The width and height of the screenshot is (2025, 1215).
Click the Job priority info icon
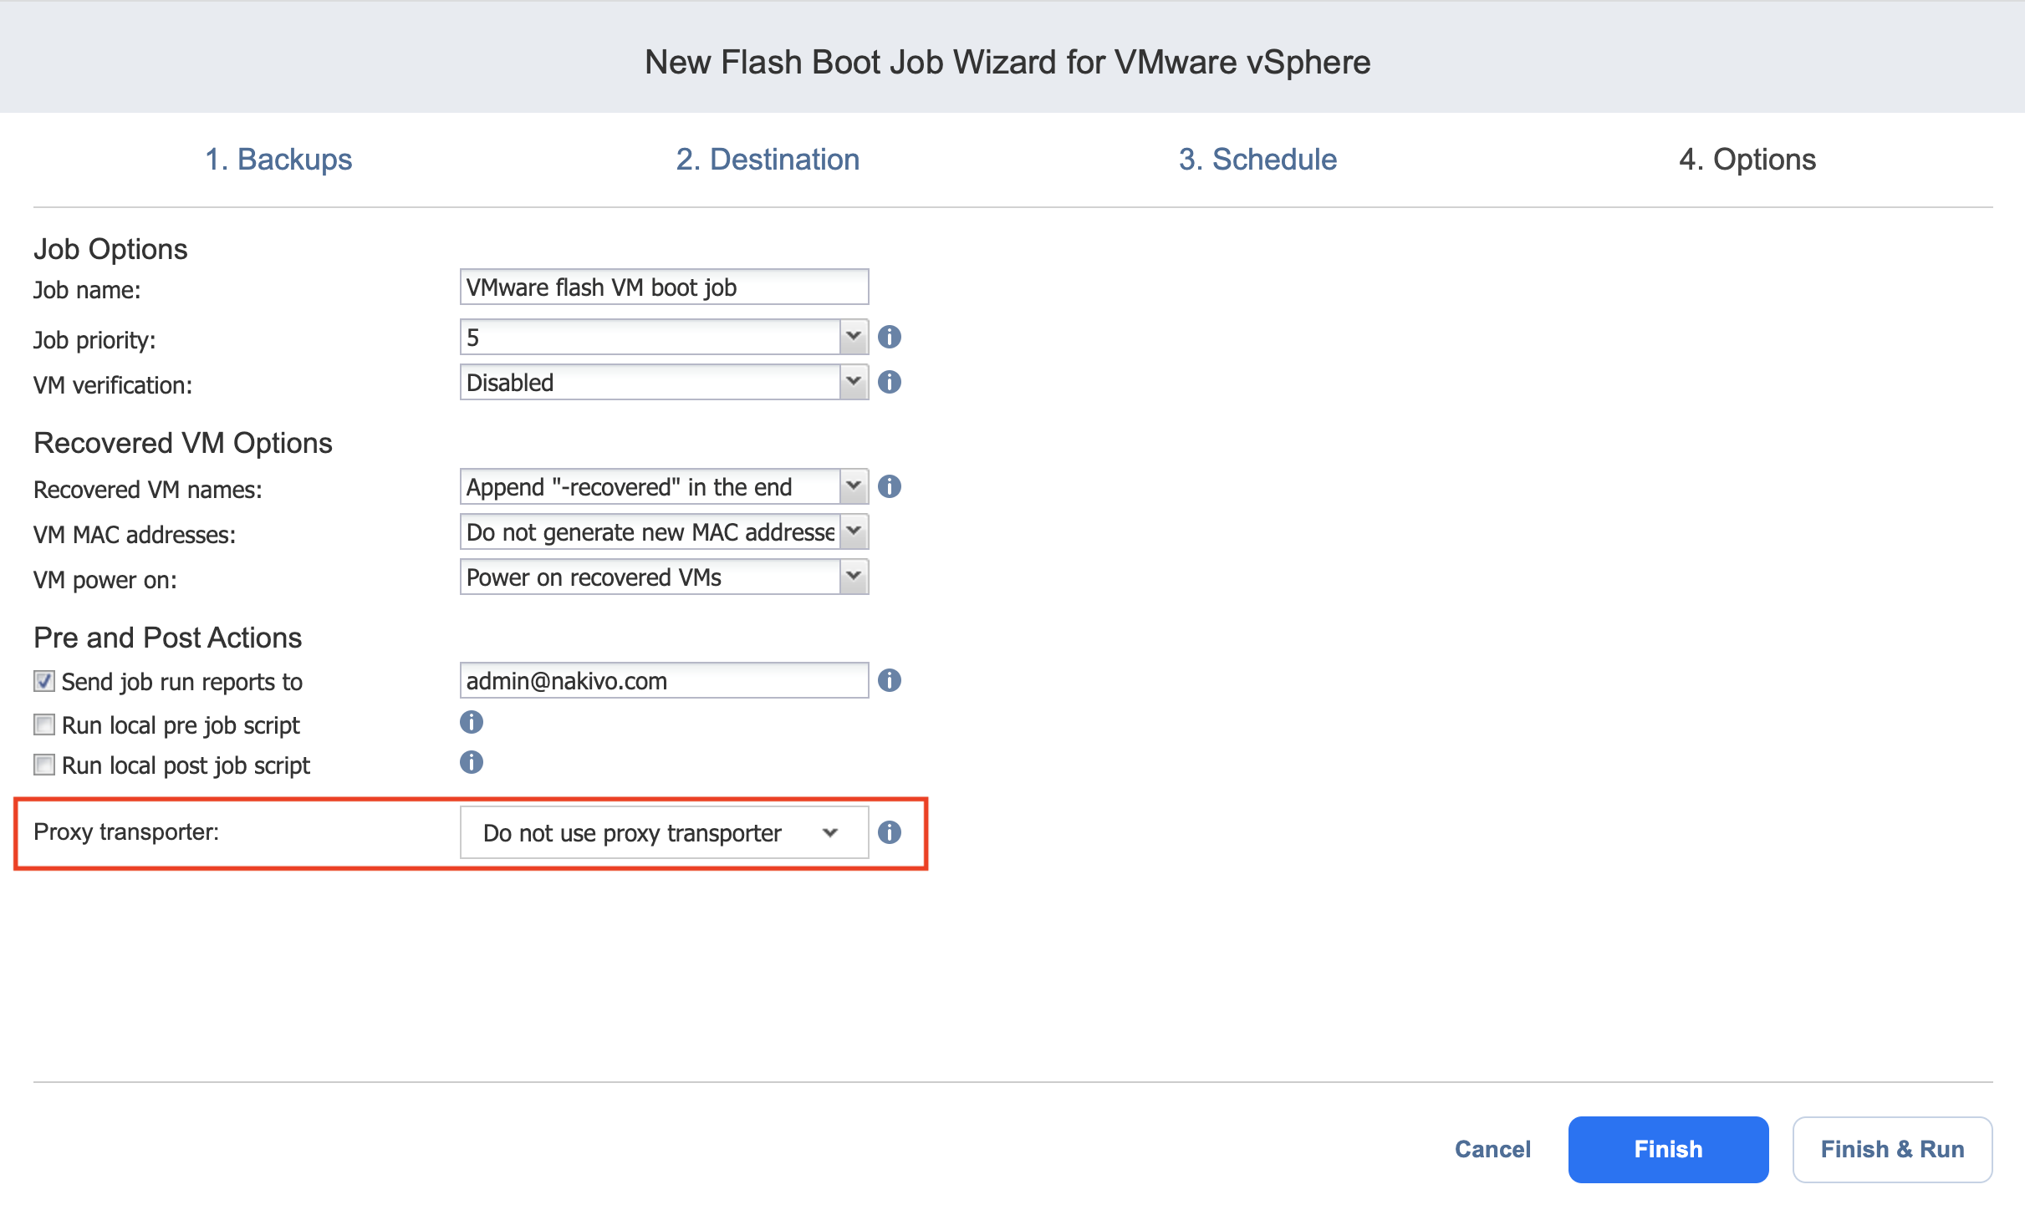(890, 337)
